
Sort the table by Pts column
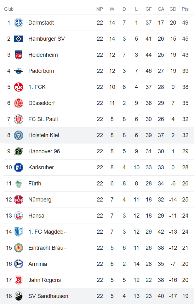[x=185, y=9]
